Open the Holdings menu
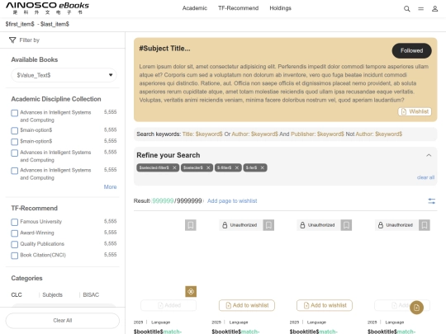 pyautogui.click(x=281, y=8)
